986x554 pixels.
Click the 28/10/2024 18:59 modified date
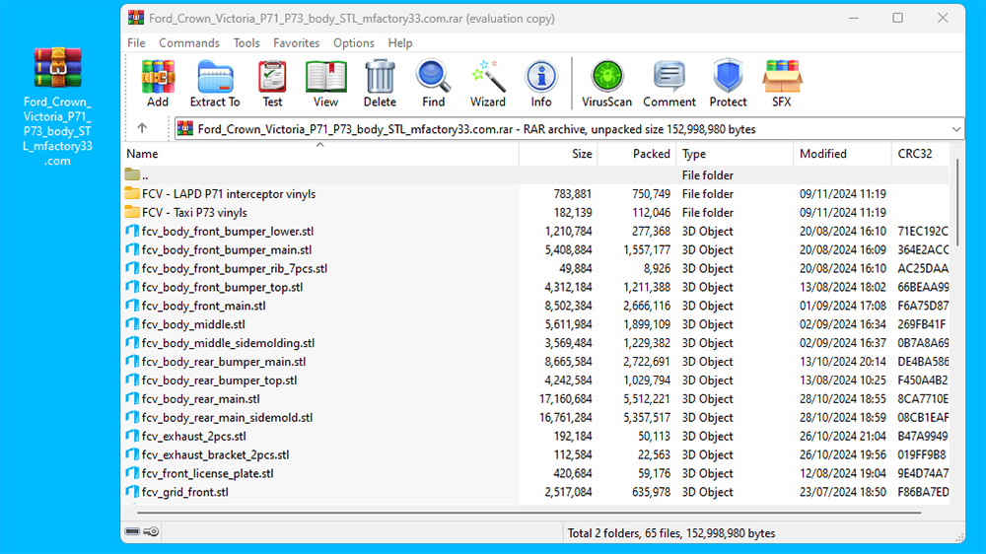(x=843, y=418)
